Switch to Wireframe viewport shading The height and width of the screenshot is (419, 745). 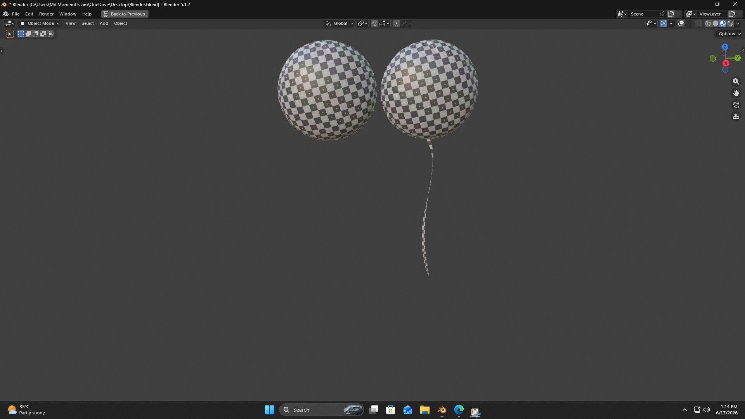click(708, 23)
